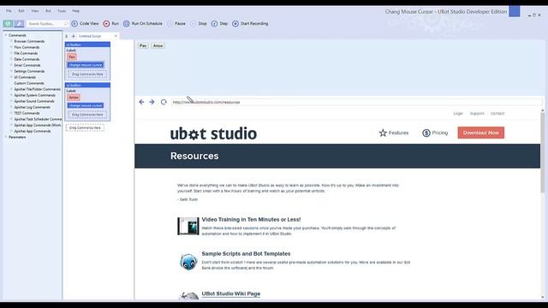Click the Code View icon
548x308 pixels.
[74, 23]
